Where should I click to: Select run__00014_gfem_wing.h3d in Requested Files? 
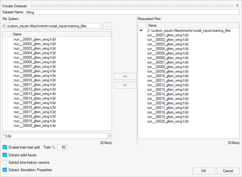(x=168, y=94)
